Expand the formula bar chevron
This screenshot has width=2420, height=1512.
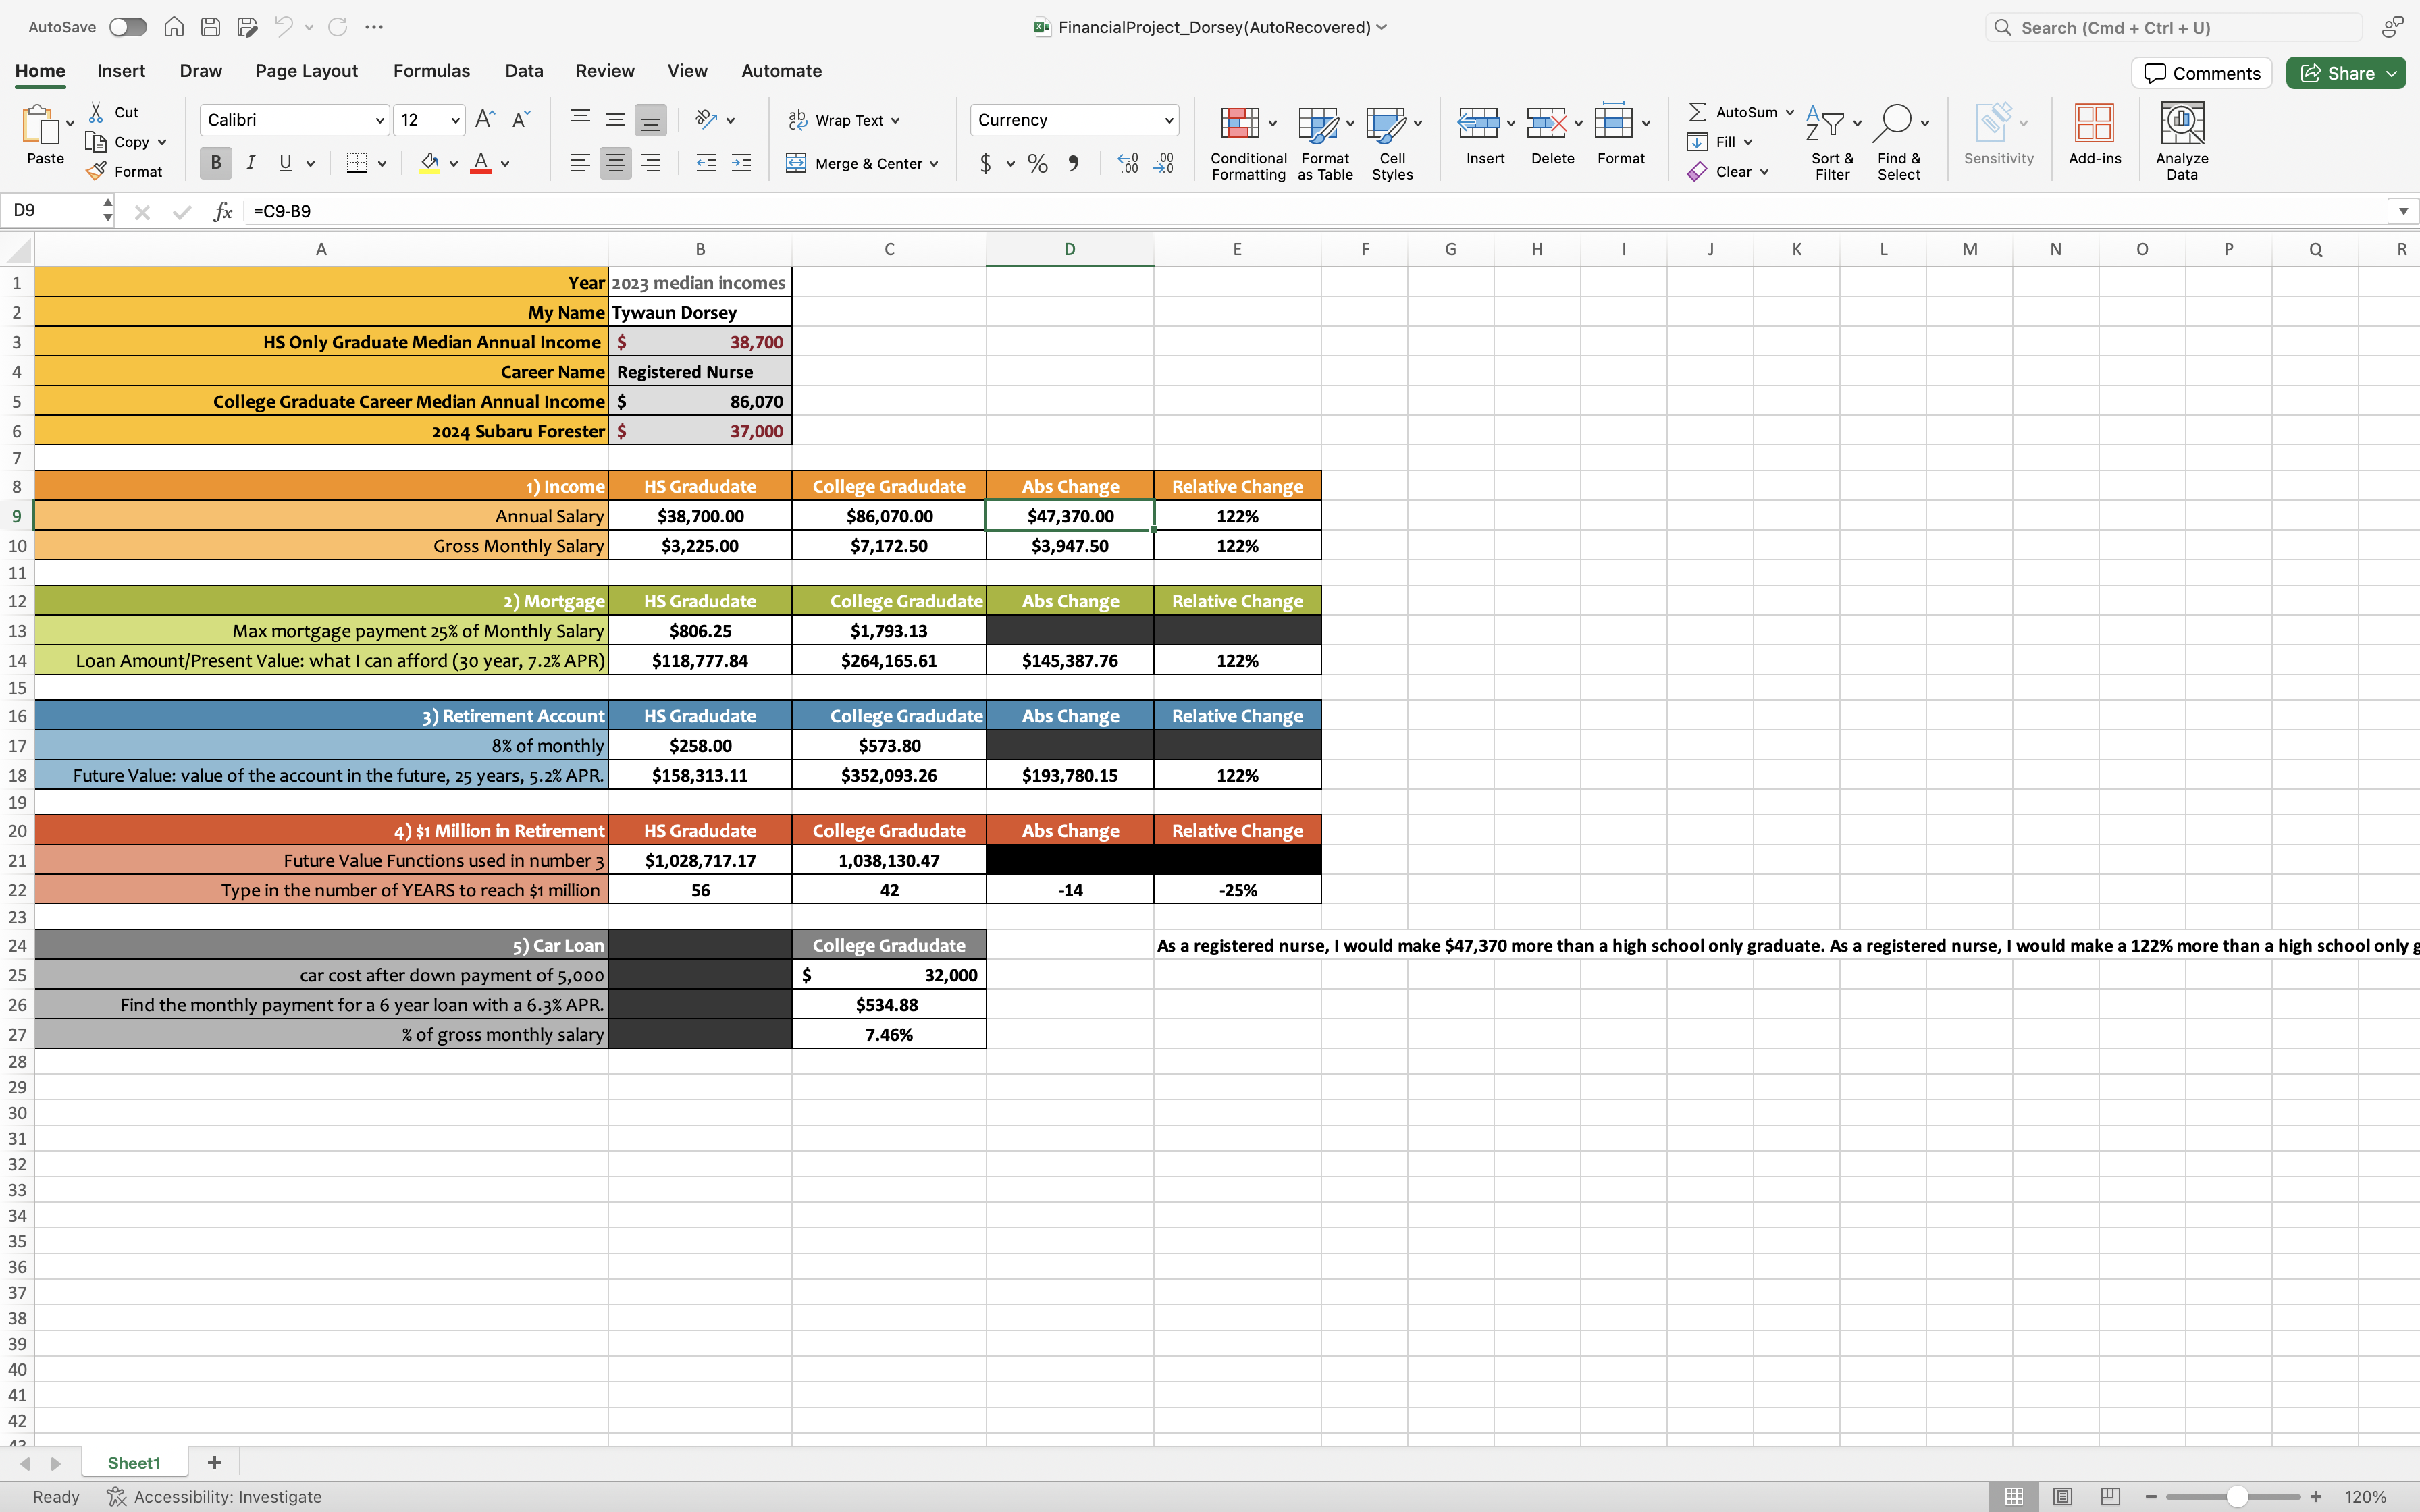pyautogui.click(x=2403, y=211)
